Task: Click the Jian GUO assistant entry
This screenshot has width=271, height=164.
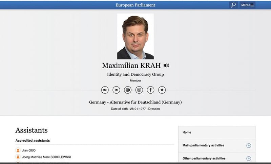Action: tap(29, 150)
